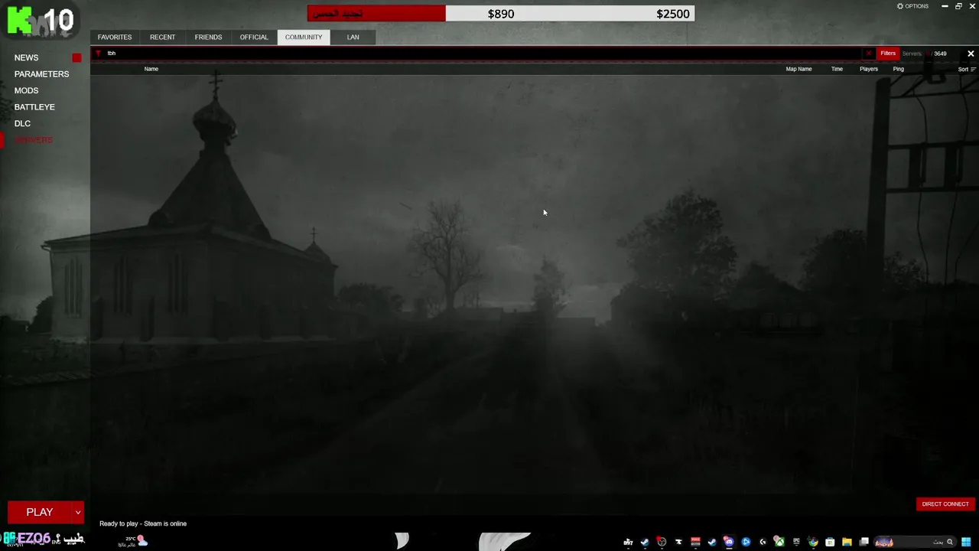Click the server search field containing 'tbh'
Viewport: 979px width, 551px height.
[482, 54]
